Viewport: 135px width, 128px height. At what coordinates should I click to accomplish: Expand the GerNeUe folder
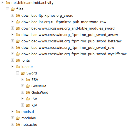pyautogui.click(x=23, y=86)
